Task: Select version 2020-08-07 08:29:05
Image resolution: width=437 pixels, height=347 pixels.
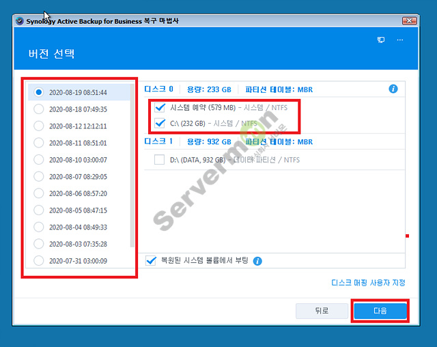Action: [x=38, y=176]
